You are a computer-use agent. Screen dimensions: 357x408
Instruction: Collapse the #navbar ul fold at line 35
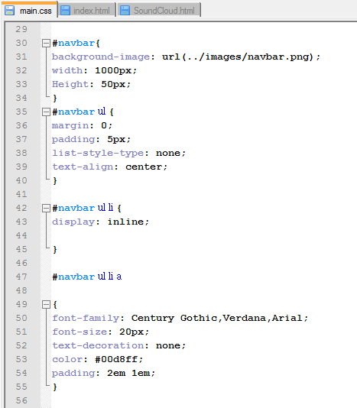pos(46,112)
